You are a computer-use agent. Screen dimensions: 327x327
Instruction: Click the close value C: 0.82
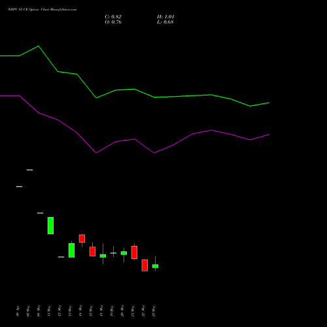pyautogui.click(x=113, y=17)
